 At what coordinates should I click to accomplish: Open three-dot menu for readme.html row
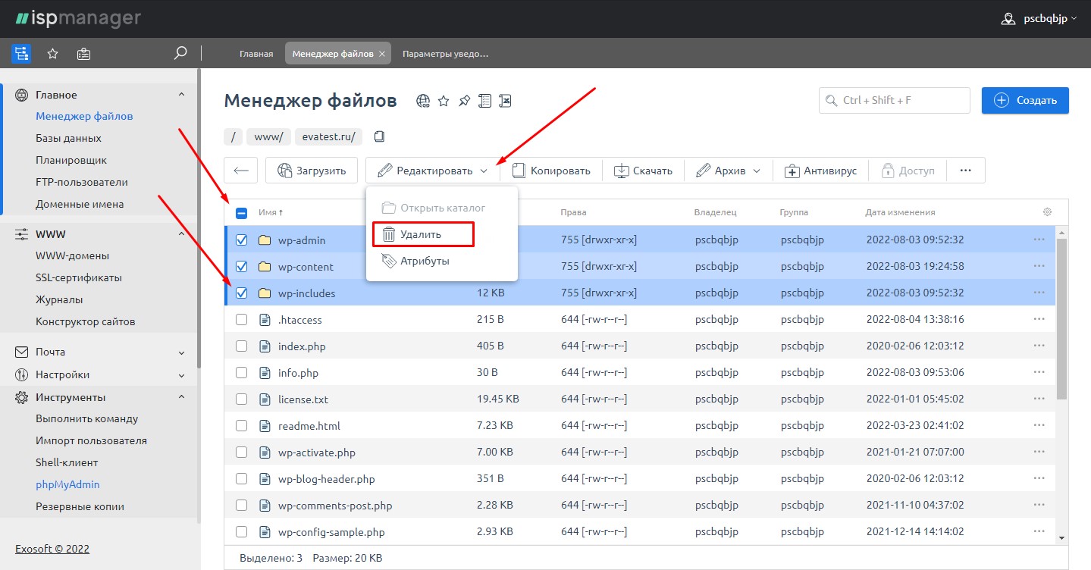click(x=1039, y=426)
